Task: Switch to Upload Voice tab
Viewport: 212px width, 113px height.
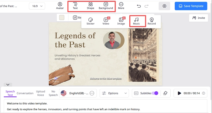Action: click(41, 93)
